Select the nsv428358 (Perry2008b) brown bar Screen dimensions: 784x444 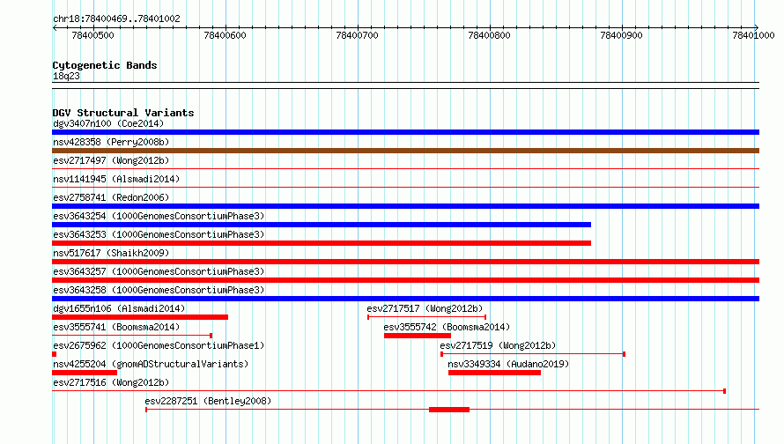click(x=405, y=151)
